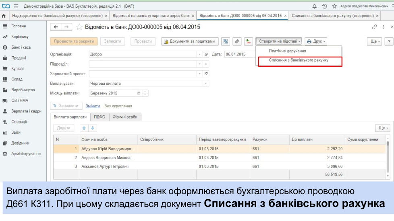394x221 pixels.
Task: Move row up with the up arrow
Action: (x=84, y=128)
